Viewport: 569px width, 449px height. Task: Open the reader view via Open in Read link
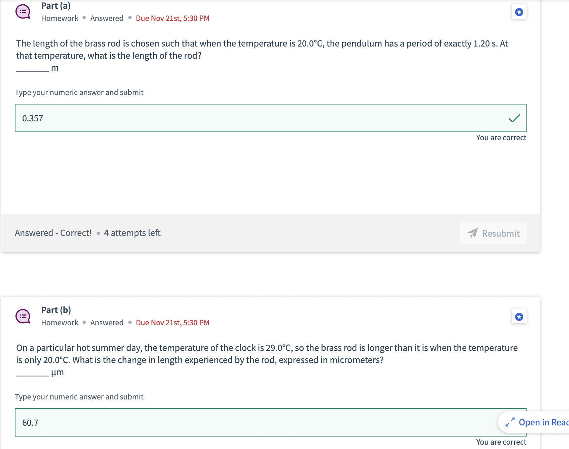[x=542, y=422]
